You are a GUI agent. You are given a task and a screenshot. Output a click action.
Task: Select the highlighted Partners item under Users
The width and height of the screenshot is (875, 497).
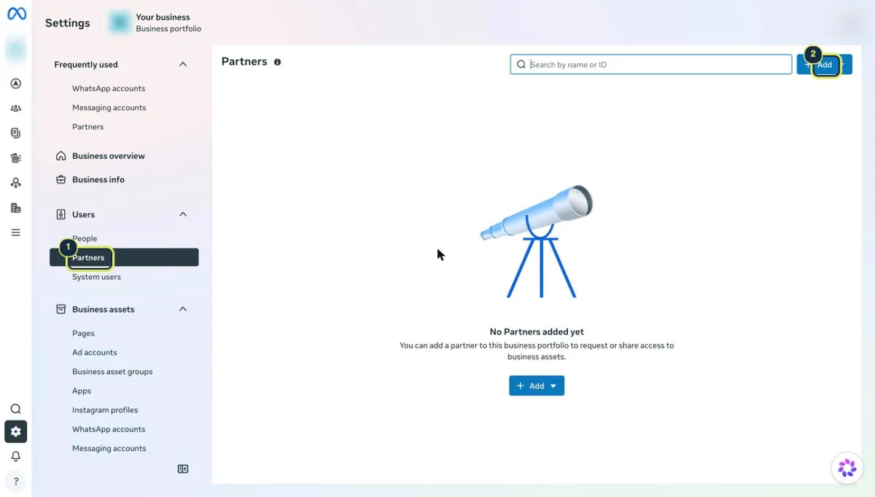click(124, 257)
